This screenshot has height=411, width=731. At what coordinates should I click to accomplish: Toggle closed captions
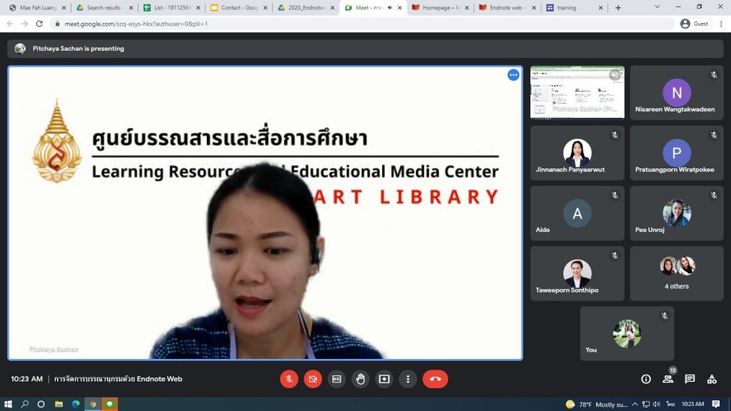(x=336, y=379)
